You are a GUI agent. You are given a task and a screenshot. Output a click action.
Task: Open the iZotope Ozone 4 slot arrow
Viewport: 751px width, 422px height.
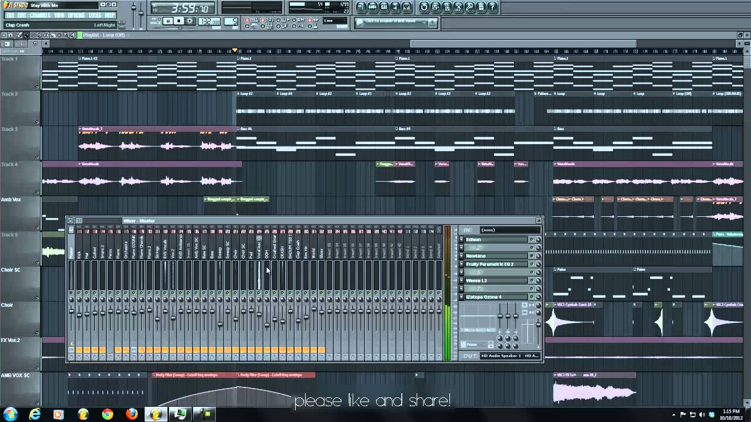(x=461, y=297)
